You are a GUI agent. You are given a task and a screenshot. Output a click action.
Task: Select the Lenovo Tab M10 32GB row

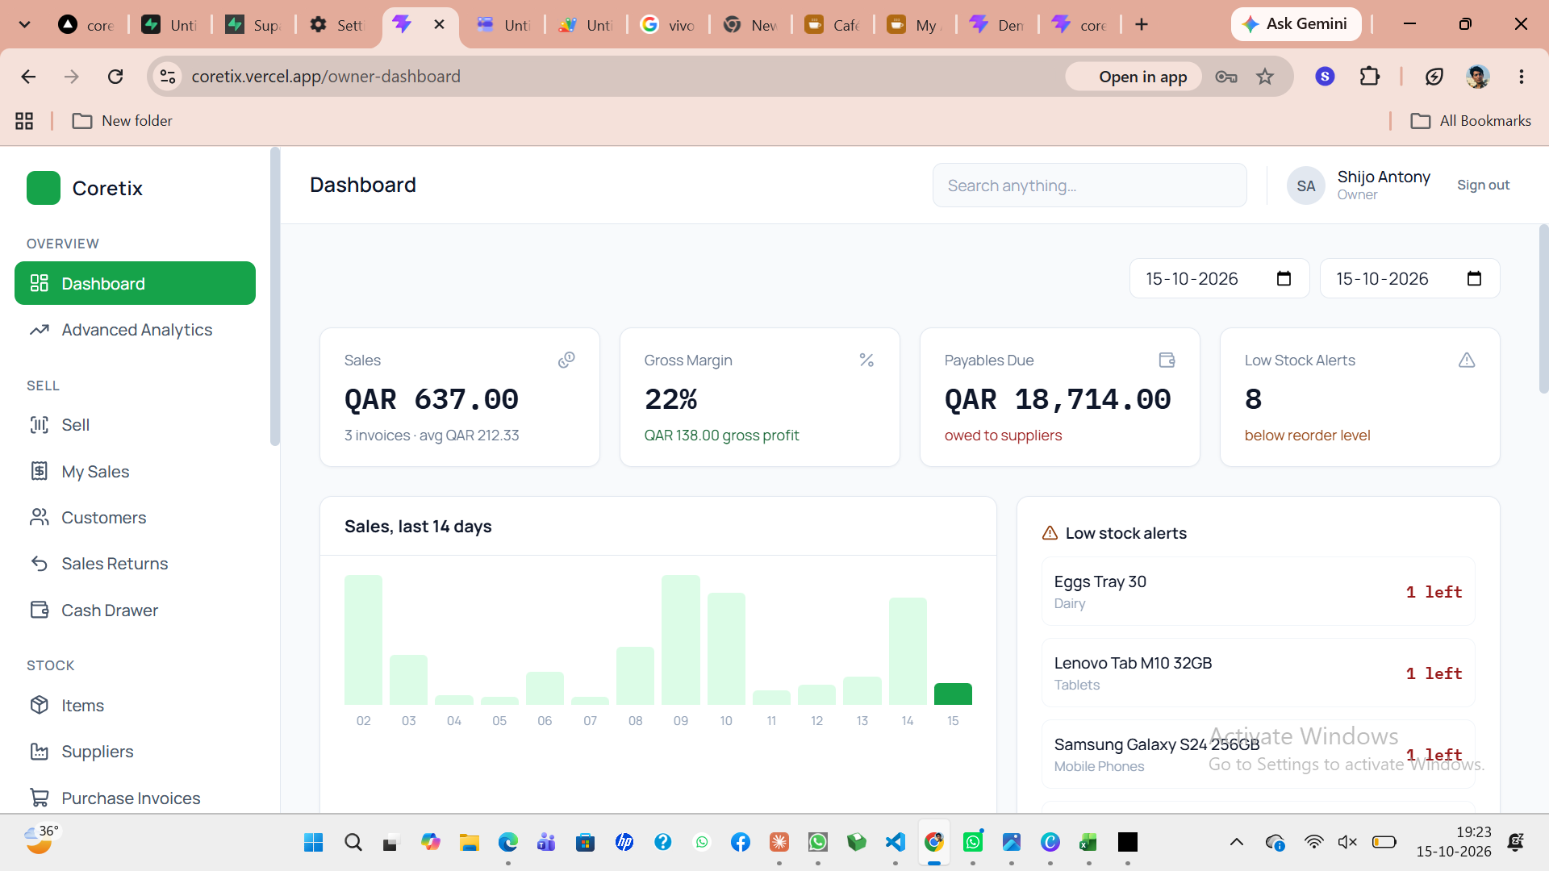click(x=1258, y=673)
